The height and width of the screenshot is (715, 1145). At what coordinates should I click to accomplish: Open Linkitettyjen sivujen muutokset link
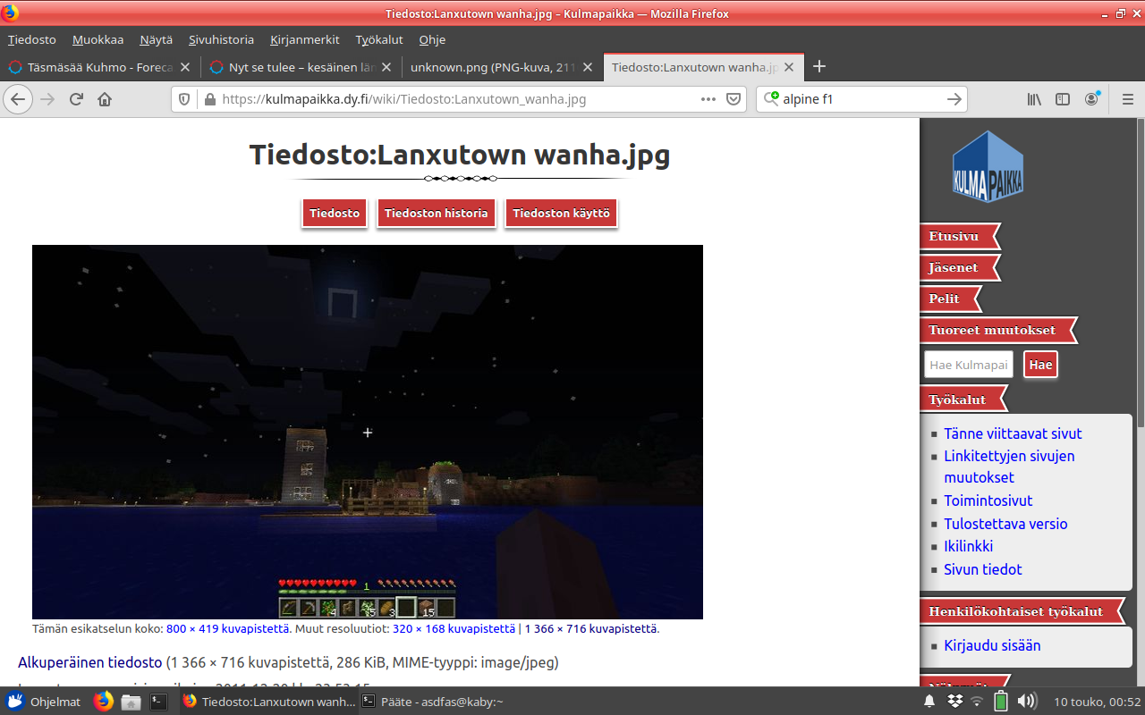coord(1009,467)
